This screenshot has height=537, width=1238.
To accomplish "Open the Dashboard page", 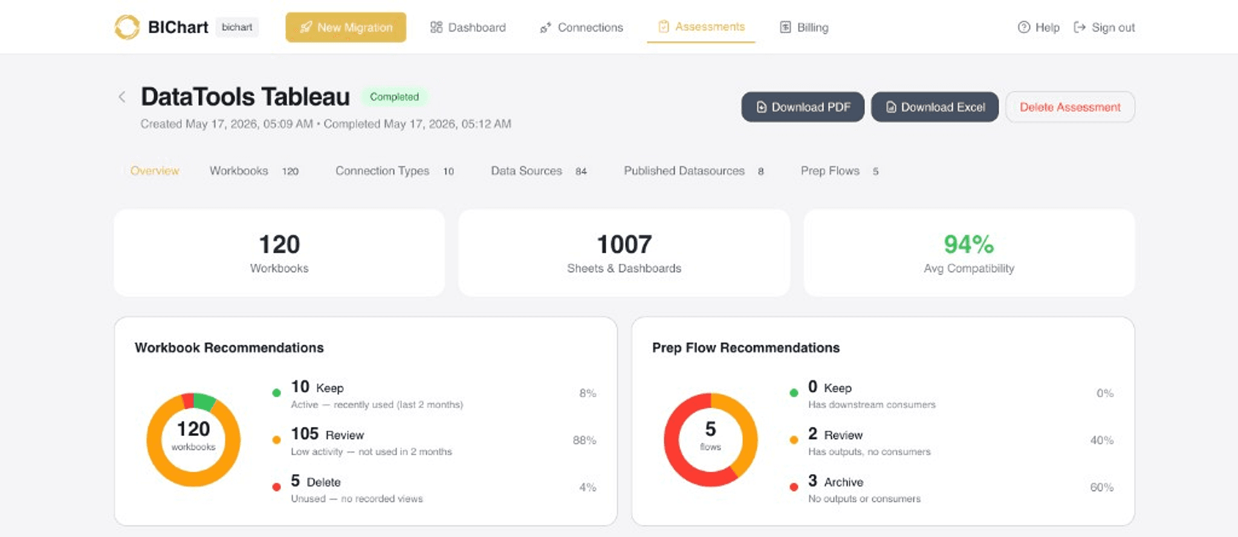I will tap(468, 27).
